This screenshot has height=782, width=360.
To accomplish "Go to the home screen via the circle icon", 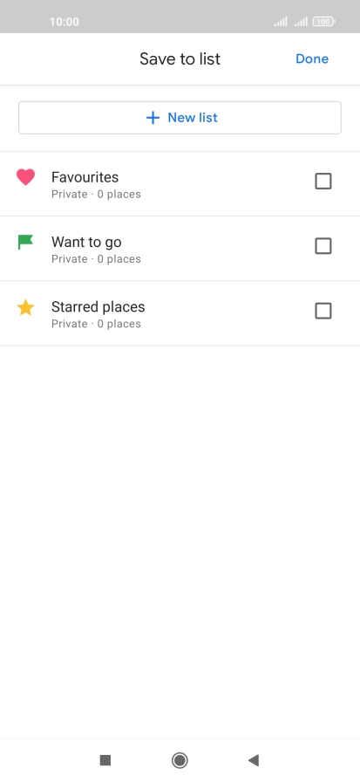I will point(180,760).
